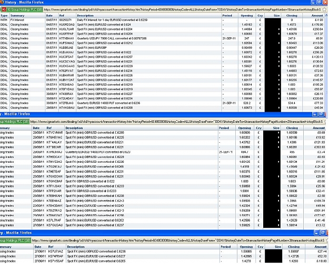Click ref 'KS7VSSAF' in bottom window
This screenshot has width=329, height=264.
[x=56, y=261]
